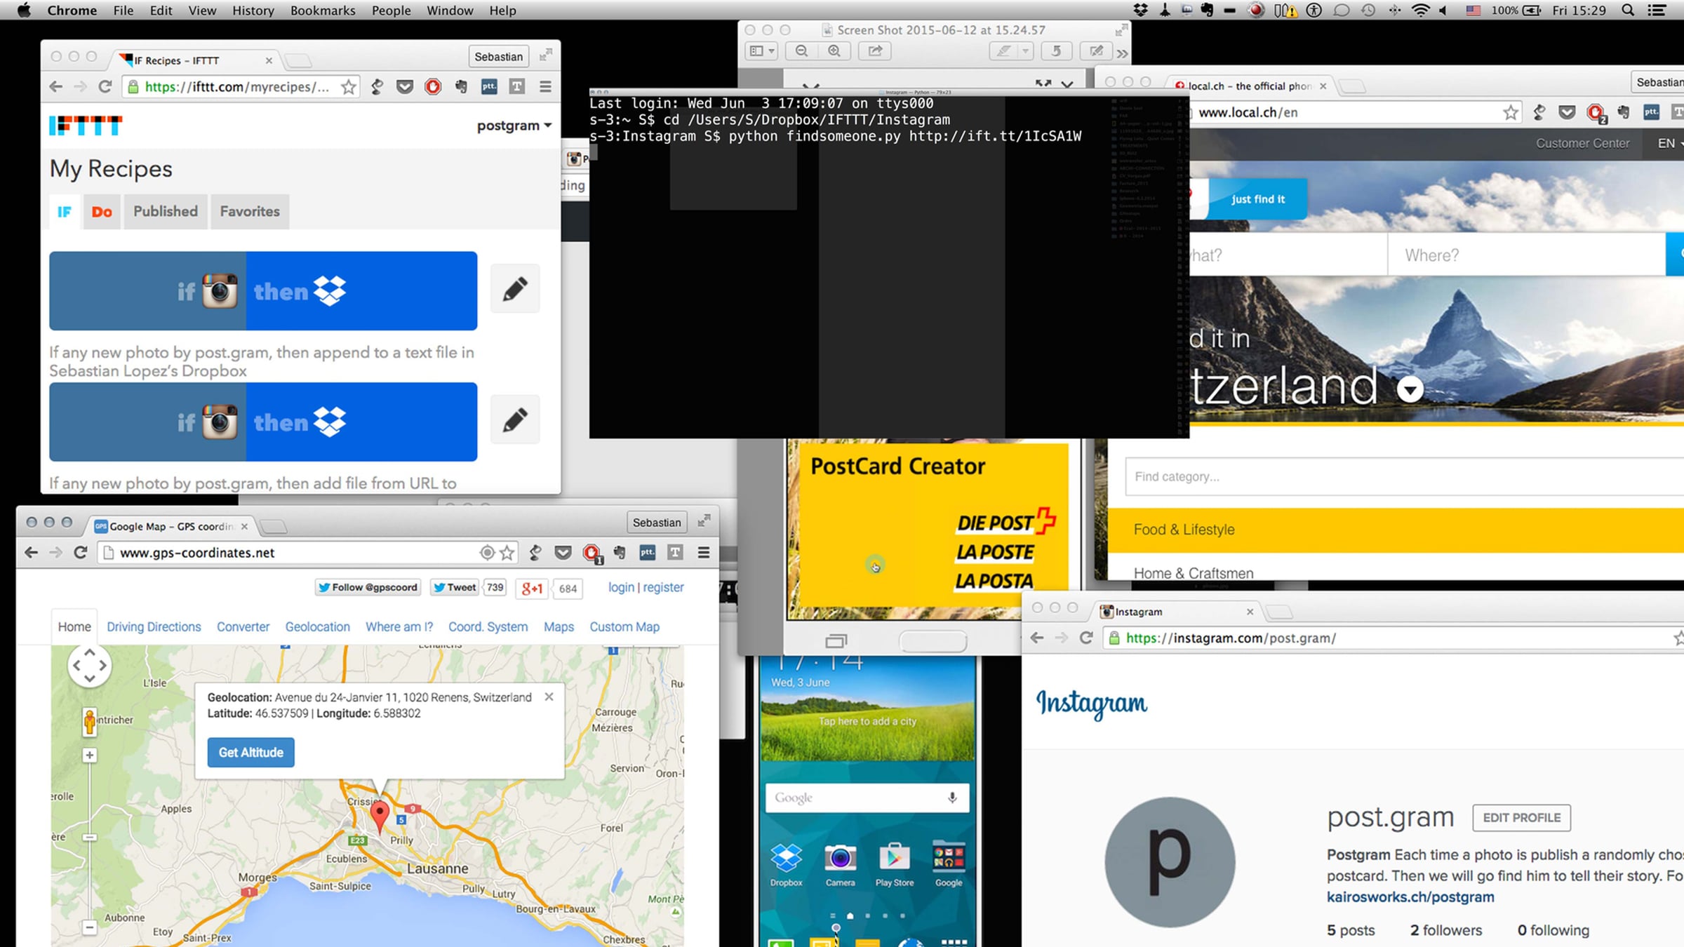Zoom out on the map with the minus button
This screenshot has height=947, width=1684.
point(89,927)
